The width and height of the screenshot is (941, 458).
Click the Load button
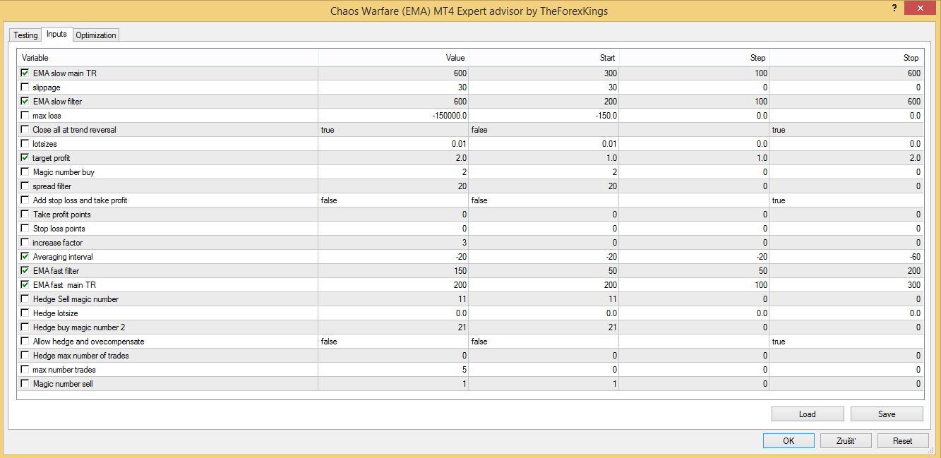(x=808, y=414)
